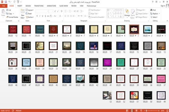The height and width of the screenshot is (112, 169).
Task: Switch to Normal view in status bar
Action: point(127,111)
